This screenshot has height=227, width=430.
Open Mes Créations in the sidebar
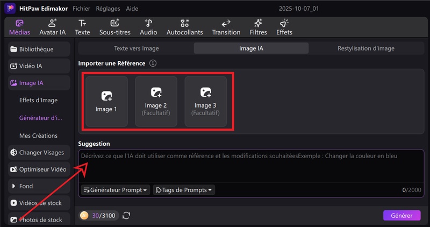38,136
